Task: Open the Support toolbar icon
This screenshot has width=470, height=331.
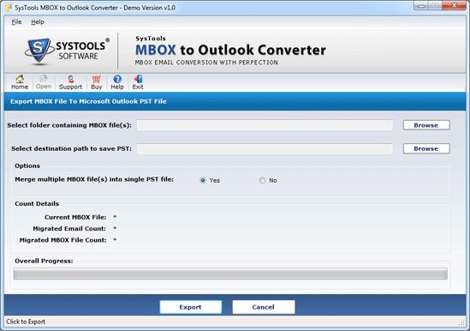Action: click(70, 82)
